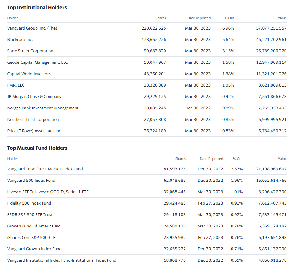The image size is (289, 263).
Task: Click T.Rowe shares value 26,224,189
Action: pos(155,131)
